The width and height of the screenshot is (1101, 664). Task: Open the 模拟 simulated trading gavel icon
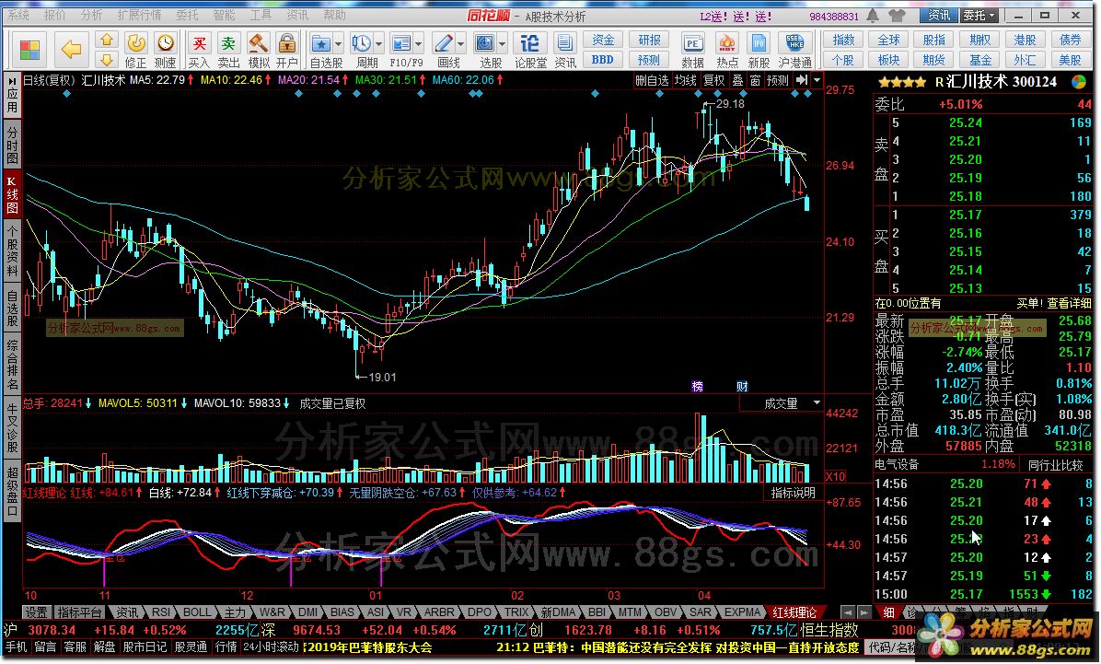point(259,51)
